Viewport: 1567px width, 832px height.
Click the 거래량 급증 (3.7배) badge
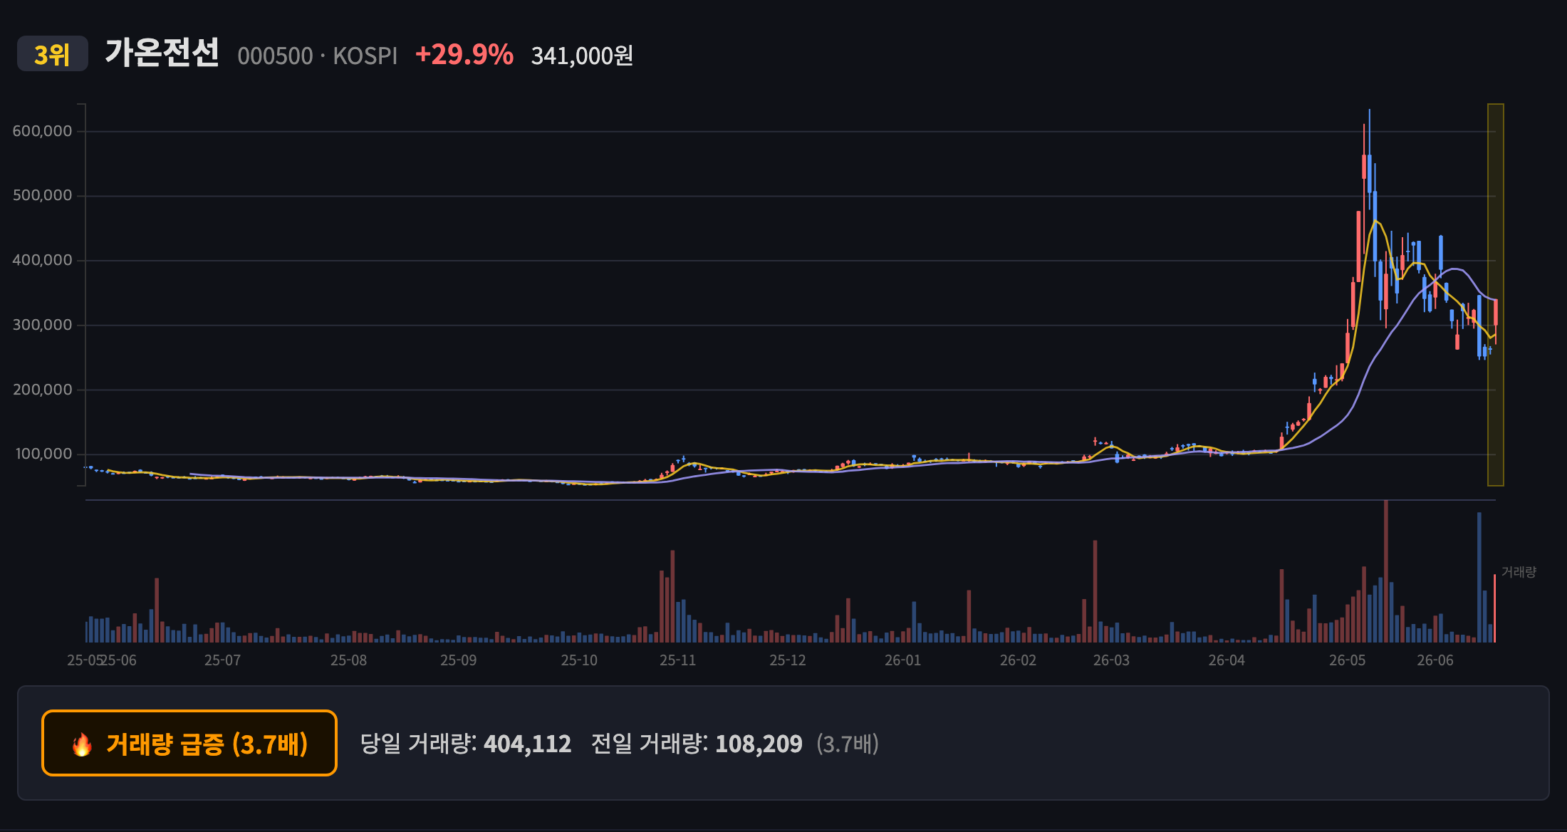(x=189, y=743)
